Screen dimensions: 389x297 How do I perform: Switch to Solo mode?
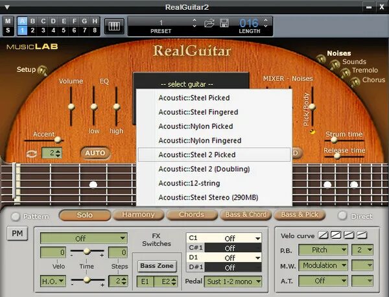pos(85,215)
